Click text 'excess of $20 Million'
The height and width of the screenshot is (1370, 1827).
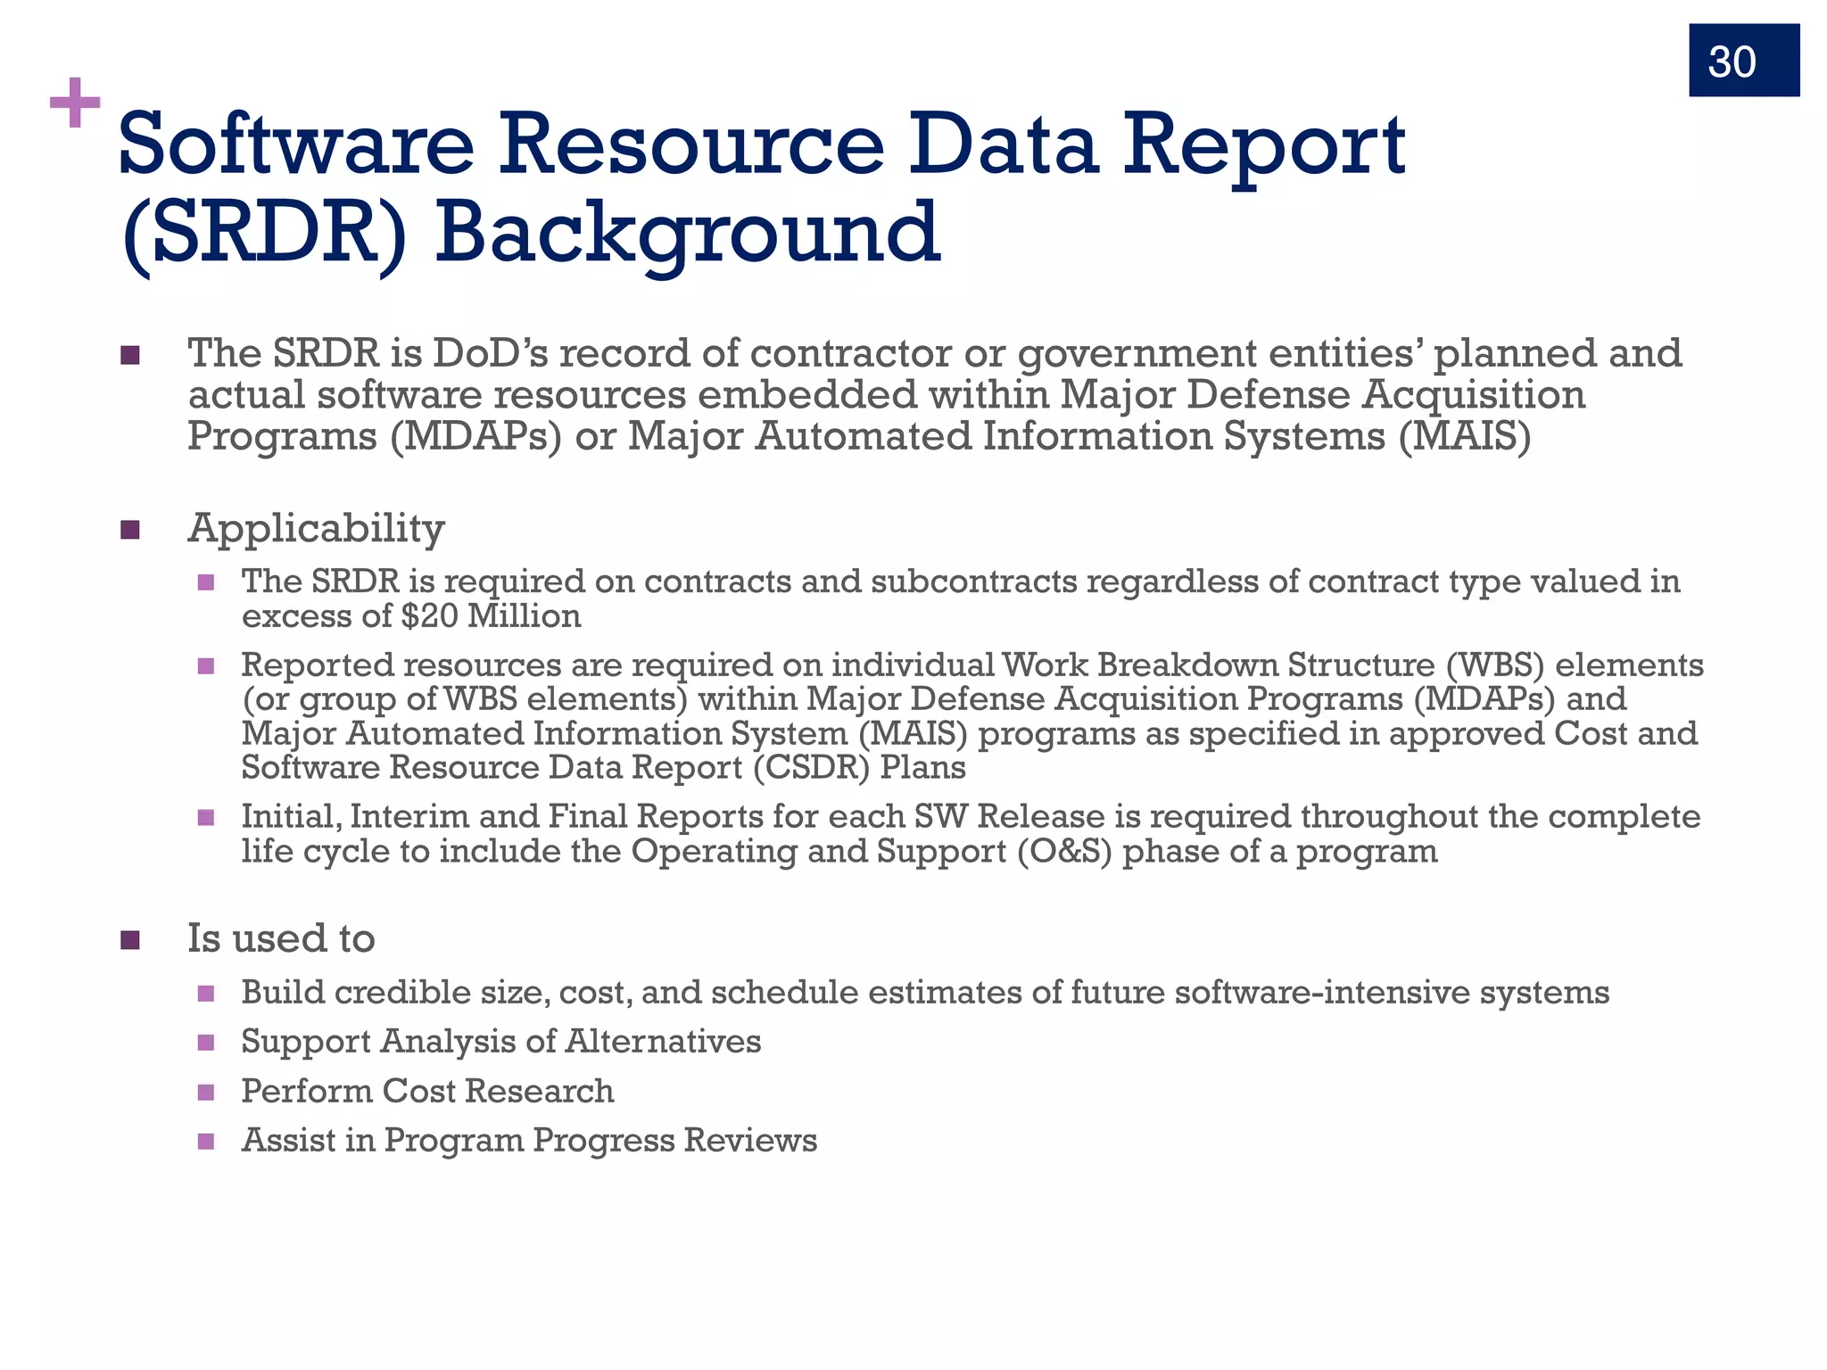point(411,616)
